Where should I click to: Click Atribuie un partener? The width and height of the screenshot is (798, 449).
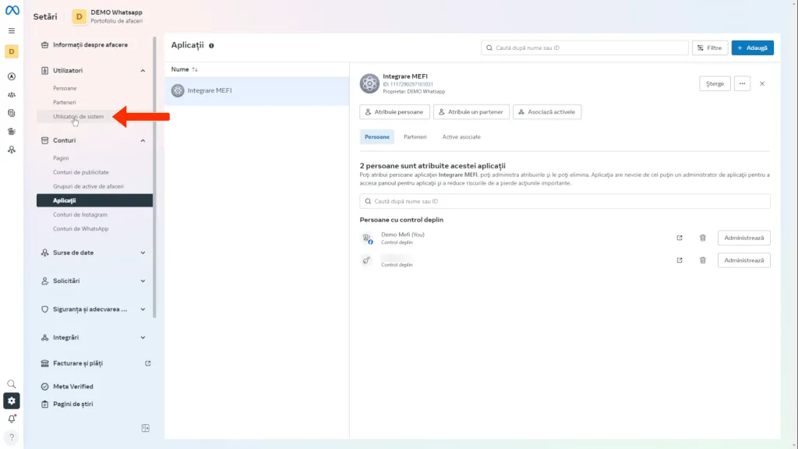471,112
